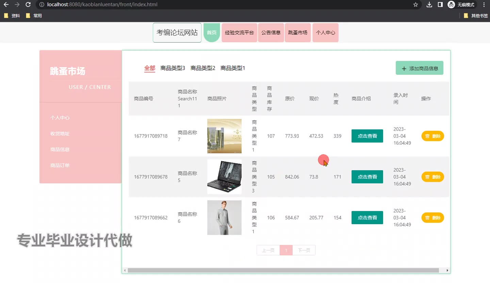490x283 pixels.
Task: Click the 考编论坛网站 site title
Action: (177, 33)
